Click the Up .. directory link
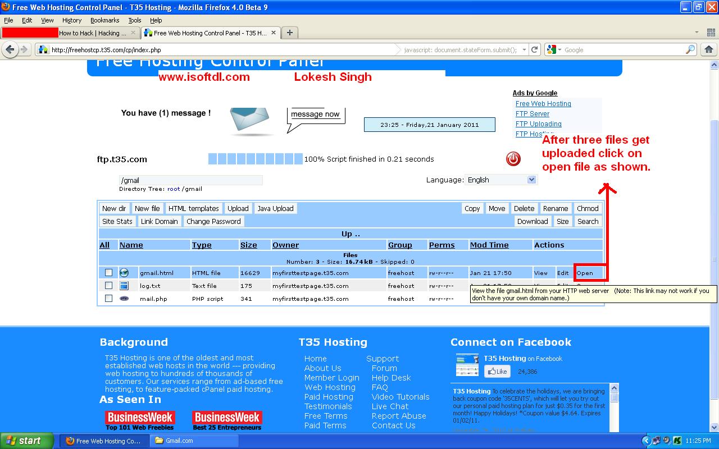The width and height of the screenshot is (719, 449). [351, 233]
